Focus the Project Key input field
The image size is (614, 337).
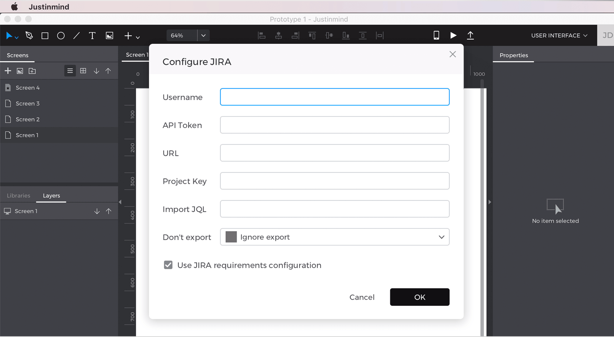point(335,181)
